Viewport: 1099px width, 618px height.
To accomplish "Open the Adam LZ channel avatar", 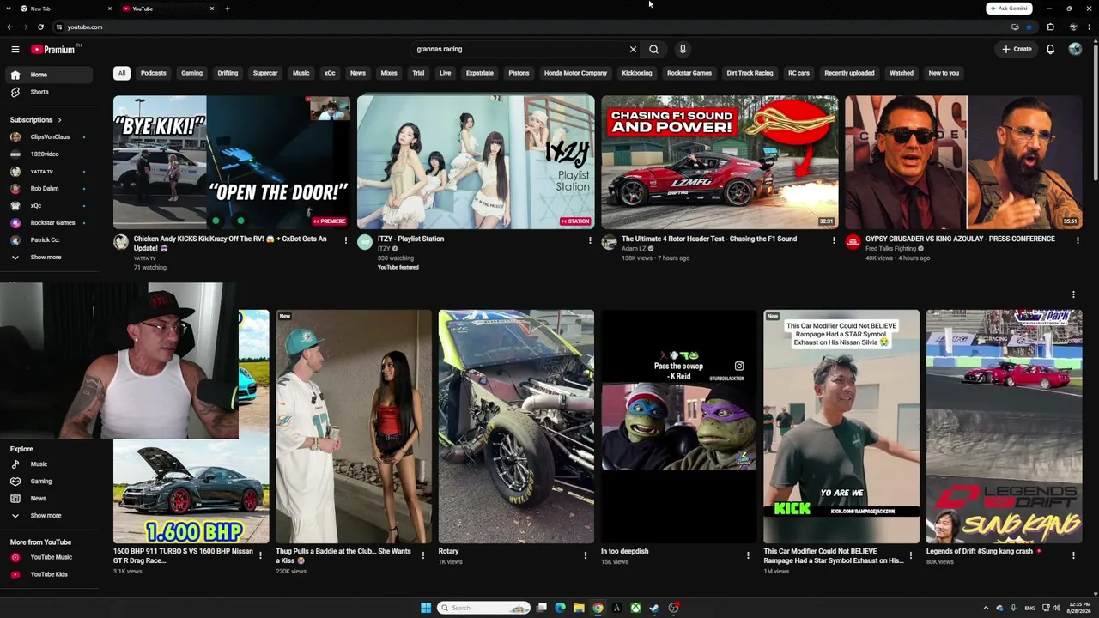I will click(609, 243).
